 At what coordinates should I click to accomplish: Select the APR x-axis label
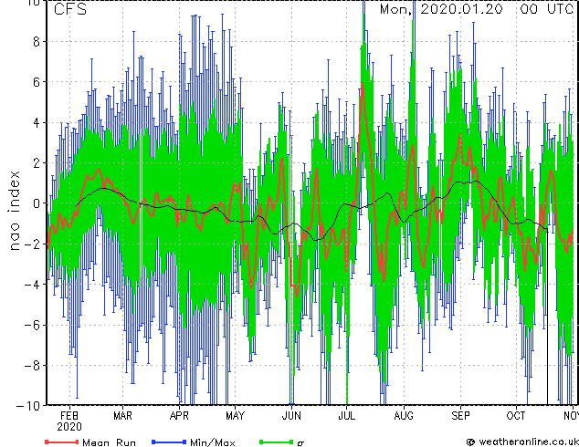click(179, 416)
